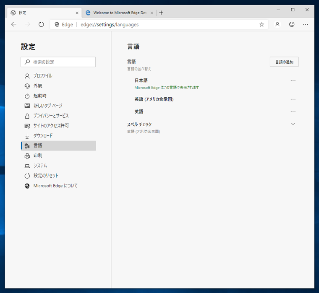
Task: Open the サイトのアクセス許可 settings section
Action: pos(58,126)
